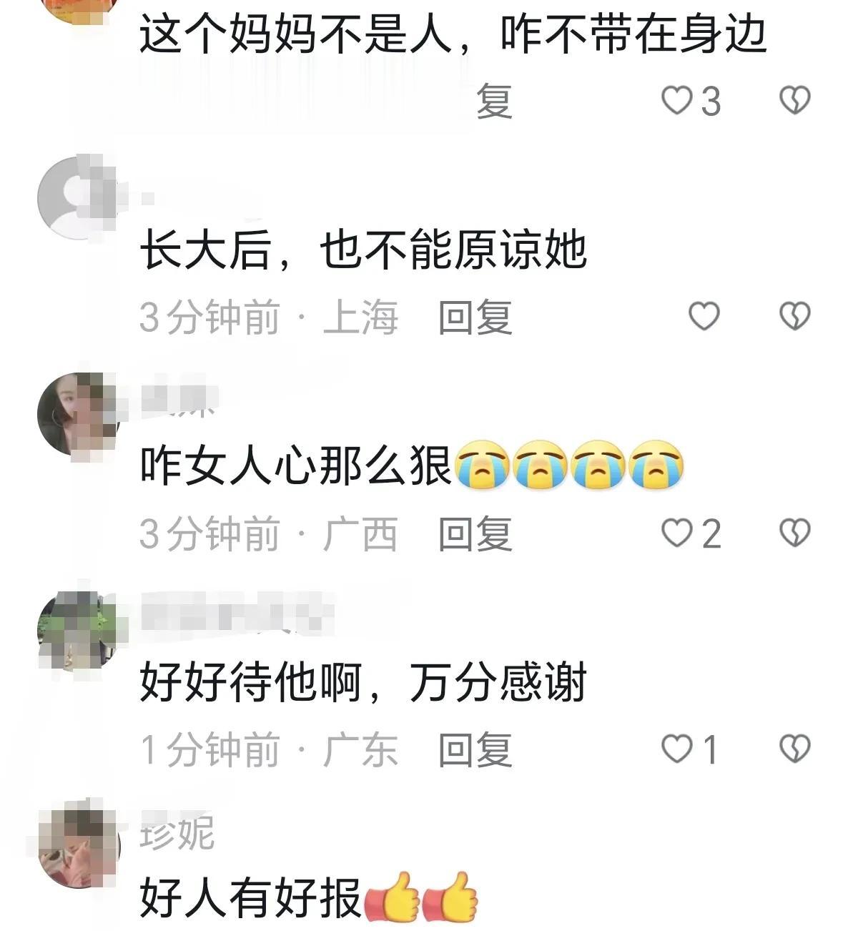Open the Guangdong commenter's avatar
858x931 pixels.
coord(78,631)
